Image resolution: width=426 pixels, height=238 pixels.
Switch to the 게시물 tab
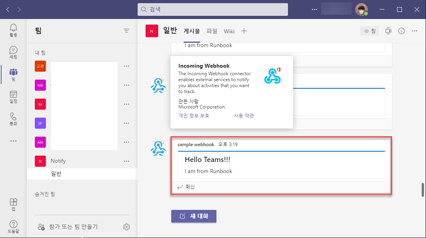(192, 31)
